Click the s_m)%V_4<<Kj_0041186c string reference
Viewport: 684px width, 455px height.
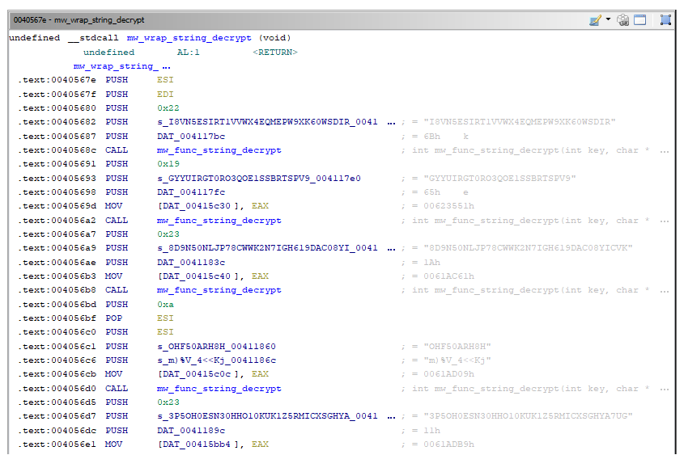click(216, 360)
